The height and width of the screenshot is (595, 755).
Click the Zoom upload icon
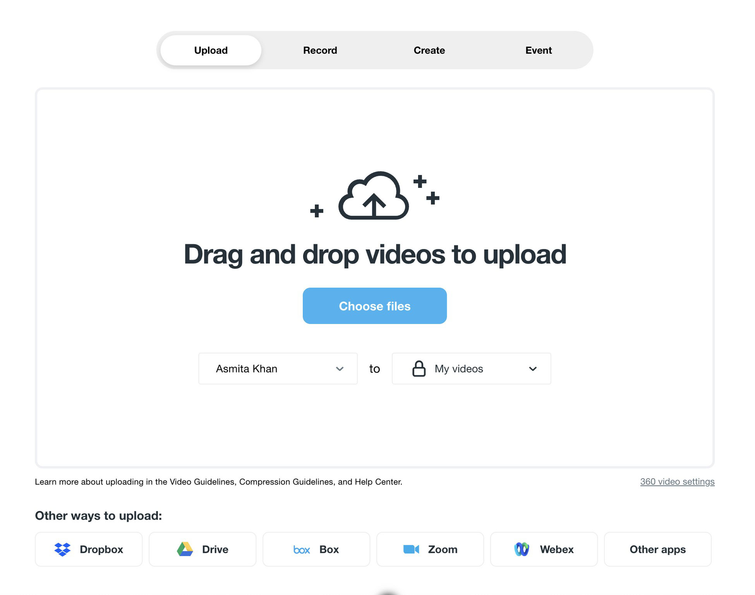click(x=410, y=549)
